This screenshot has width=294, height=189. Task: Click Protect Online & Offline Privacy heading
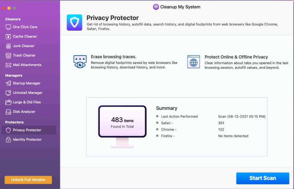pos(236,57)
